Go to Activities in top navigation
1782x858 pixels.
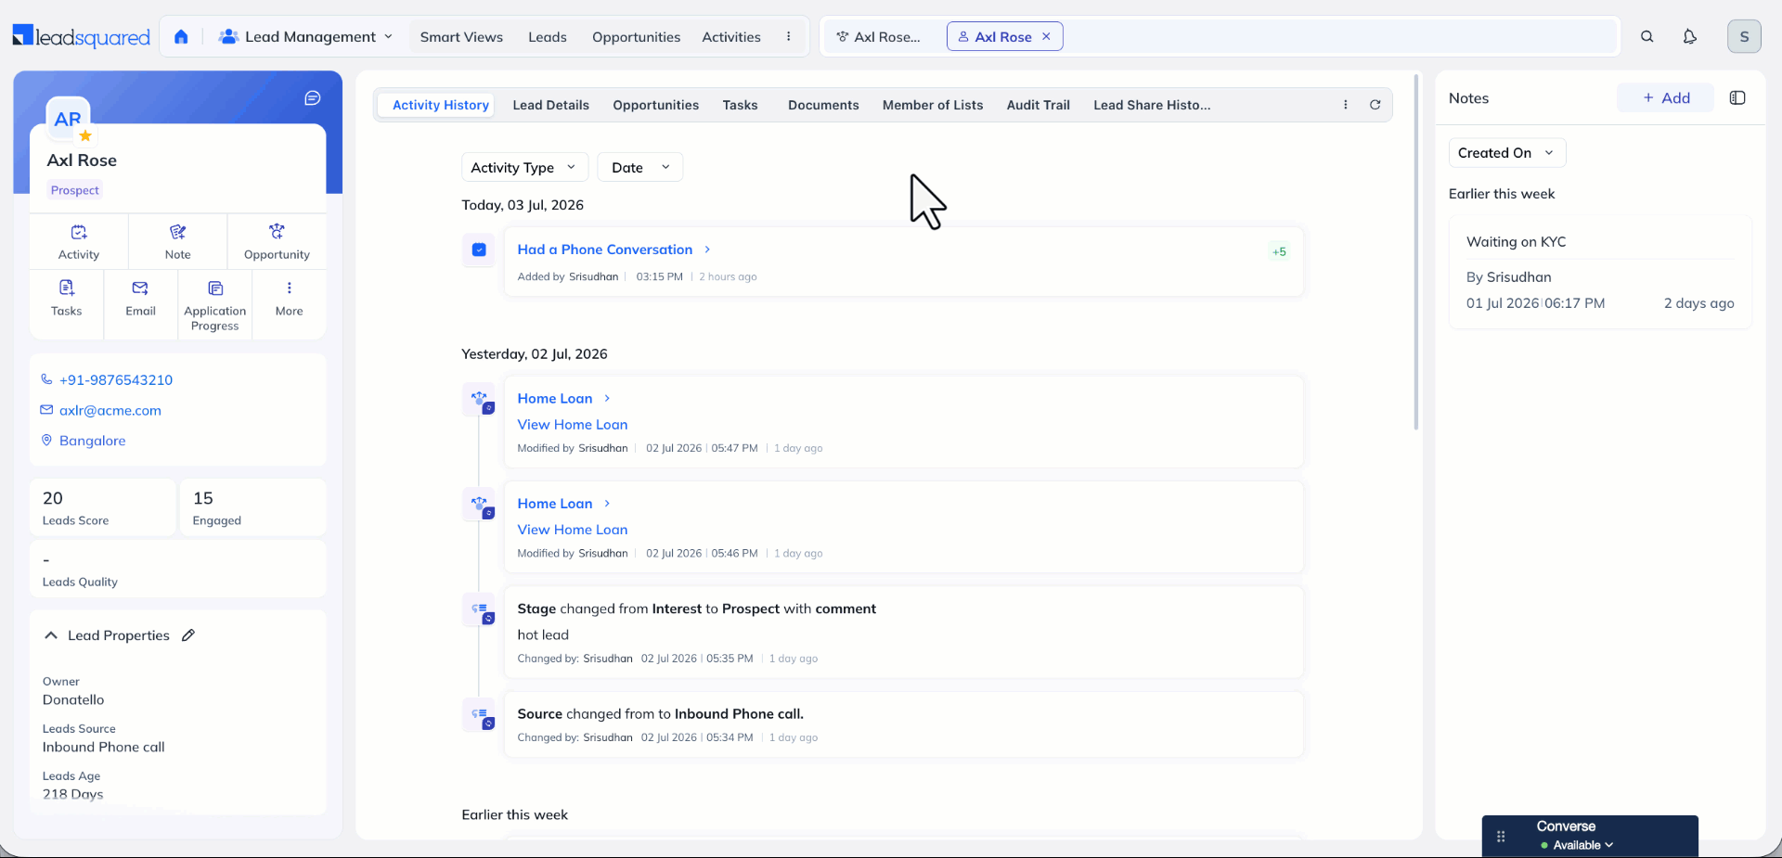tap(731, 37)
